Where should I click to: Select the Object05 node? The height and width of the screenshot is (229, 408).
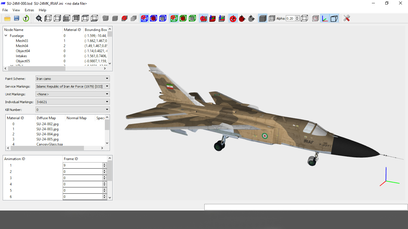pyautogui.click(x=23, y=61)
